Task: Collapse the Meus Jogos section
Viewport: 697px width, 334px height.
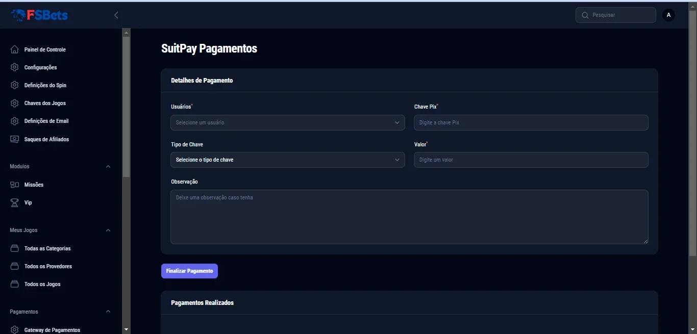Action: [108, 230]
